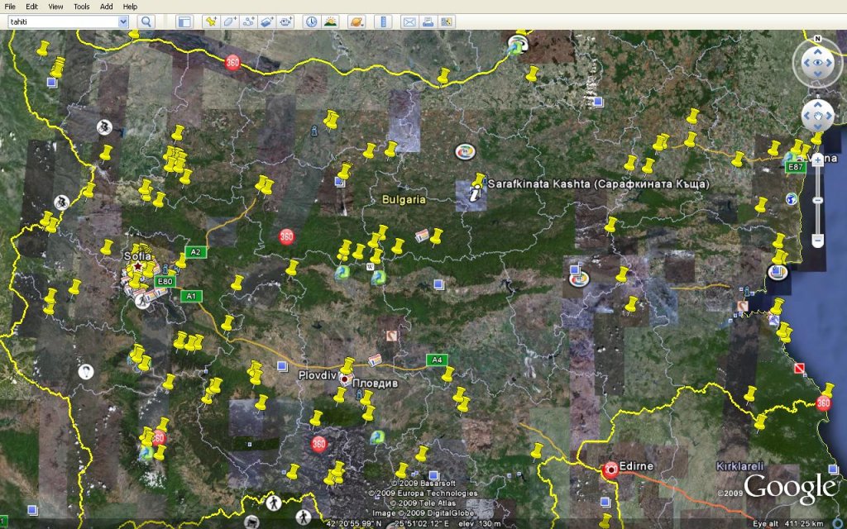Image resolution: width=847 pixels, height=529 pixels.
Task: Select the Add Polygon tool
Action: 230,22
